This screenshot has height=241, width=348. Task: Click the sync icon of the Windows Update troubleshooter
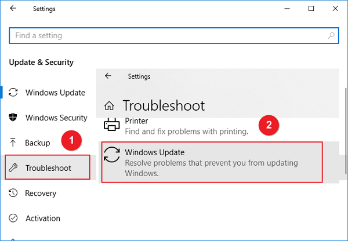click(111, 156)
